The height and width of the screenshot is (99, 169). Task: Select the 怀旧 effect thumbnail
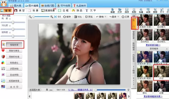[x=161, y=72]
